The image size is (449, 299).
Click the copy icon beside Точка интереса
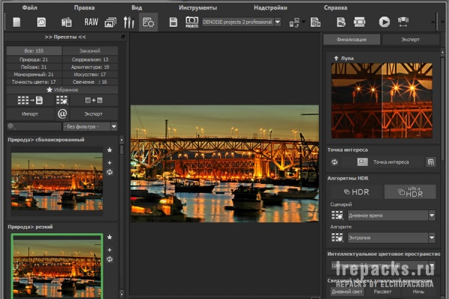pyautogui.click(x=431, y=162)
